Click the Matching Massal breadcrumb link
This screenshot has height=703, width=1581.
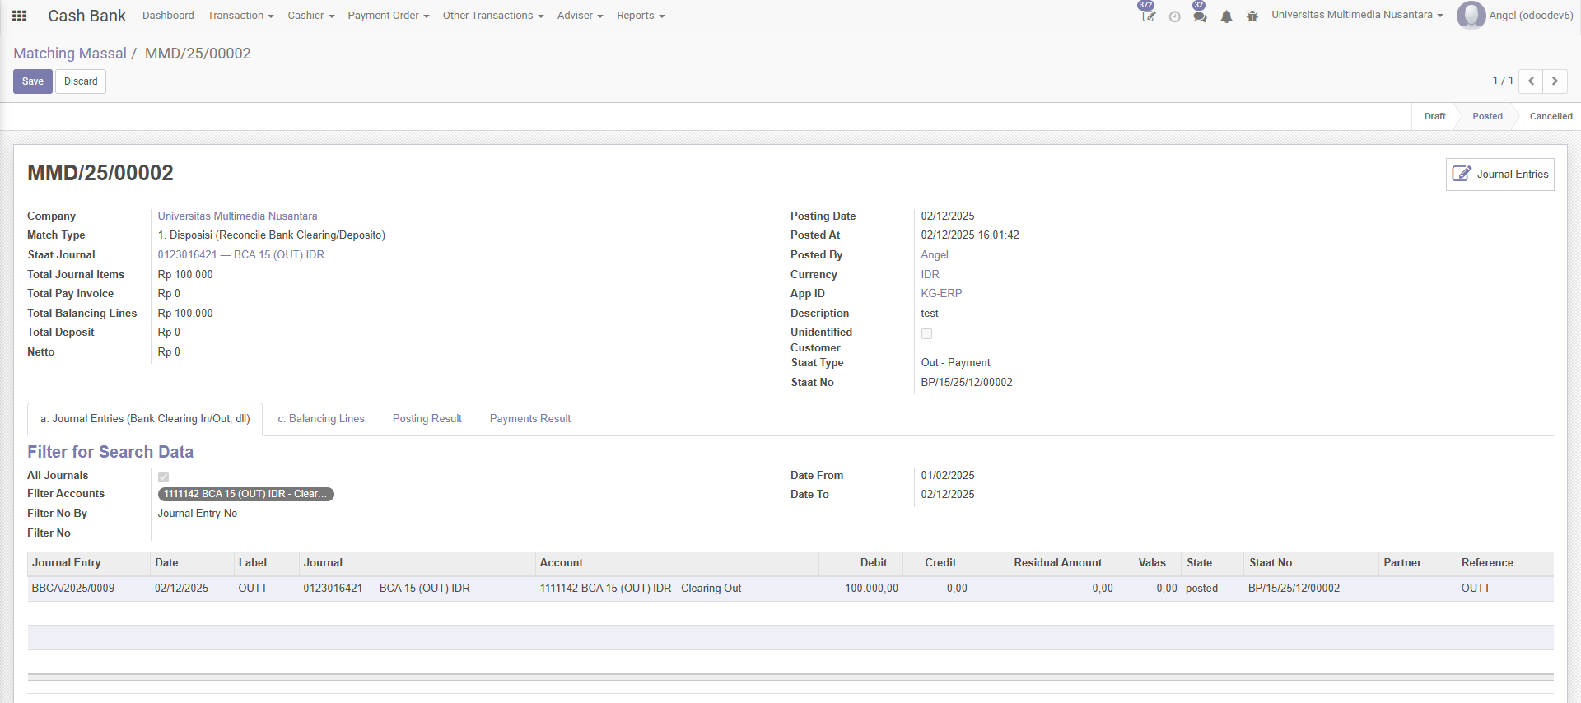click(x=70, y=54)
